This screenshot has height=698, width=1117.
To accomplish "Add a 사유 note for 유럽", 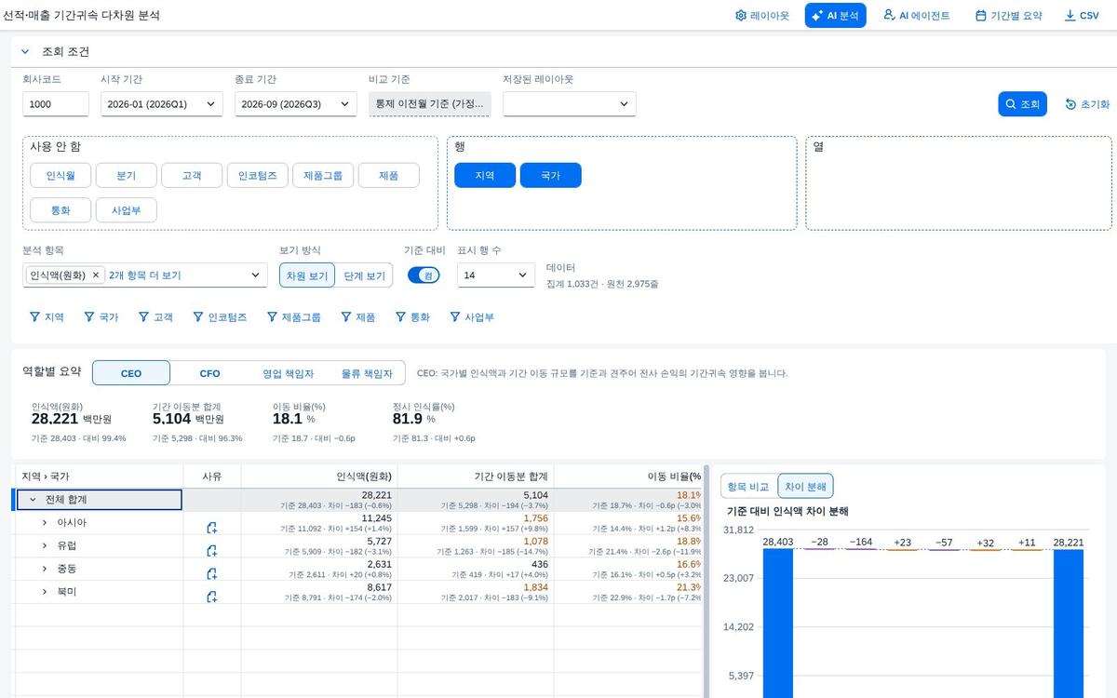I will tap(212, 551).
